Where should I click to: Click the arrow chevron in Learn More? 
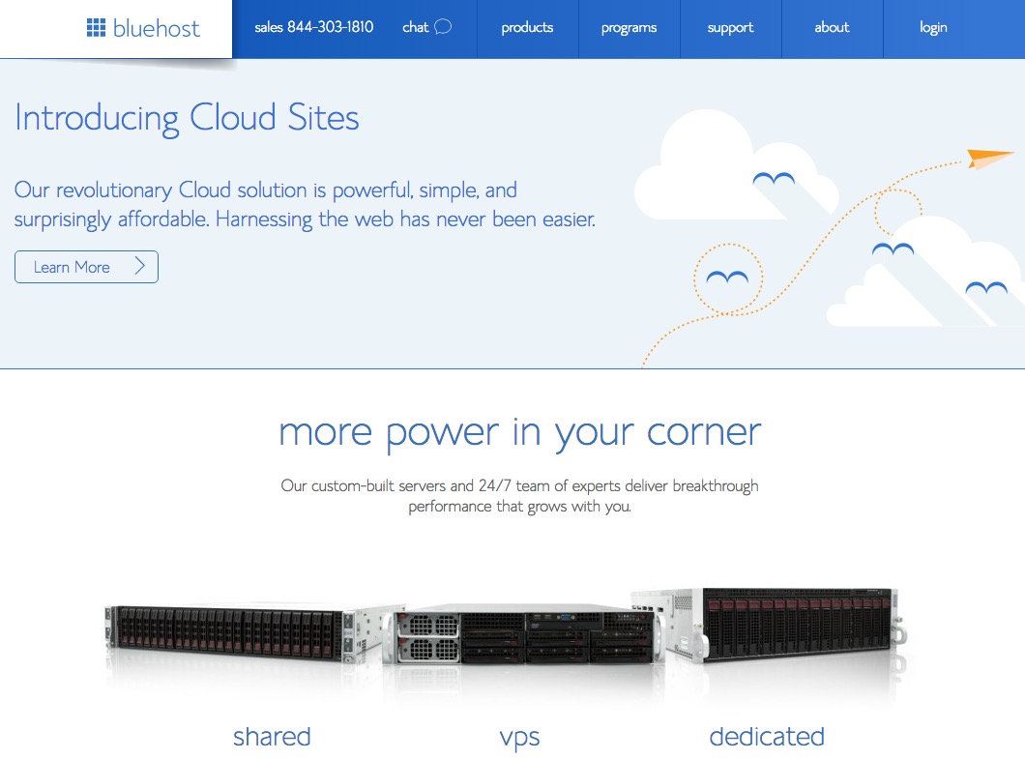139,266
